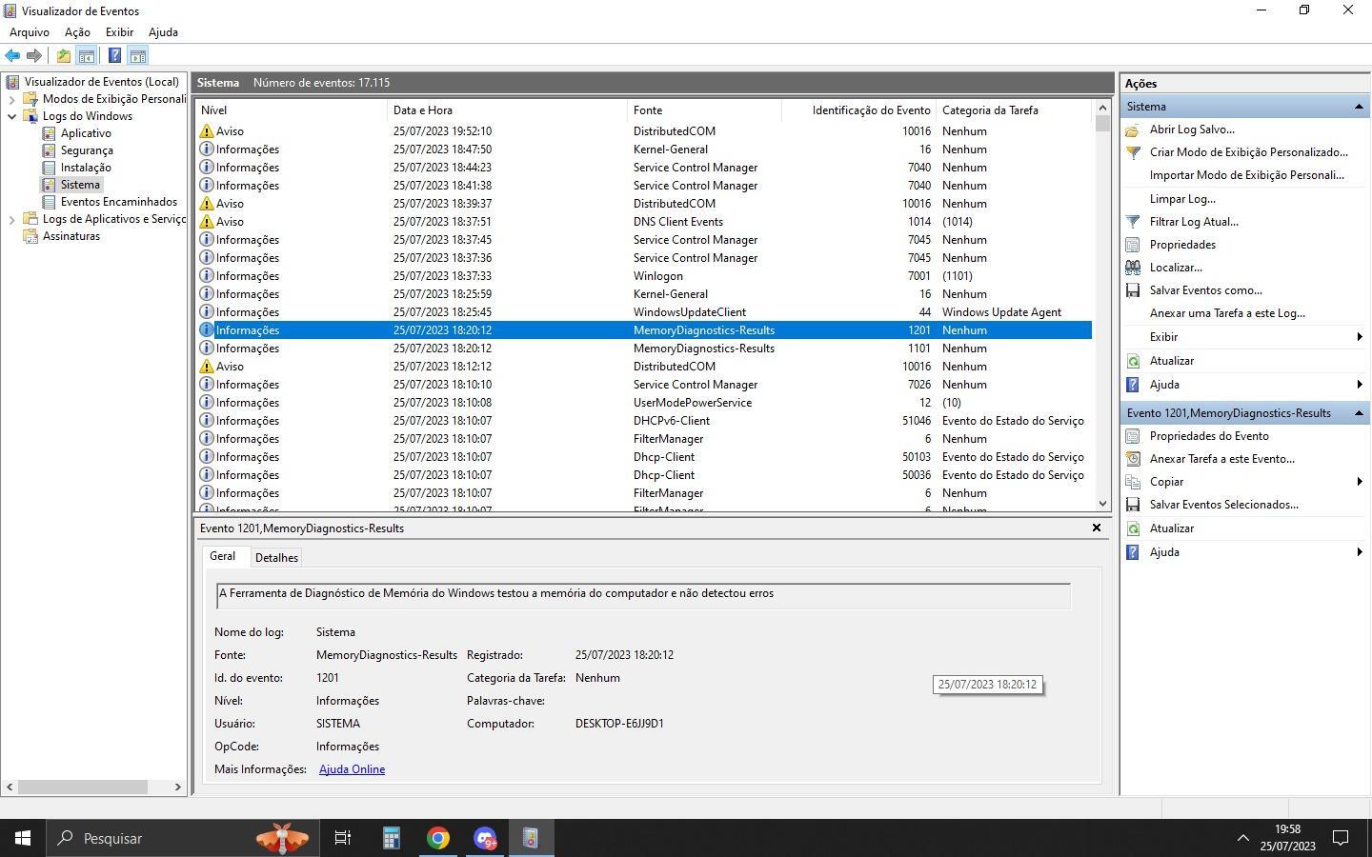Open the Ação menu

[77, 32]
